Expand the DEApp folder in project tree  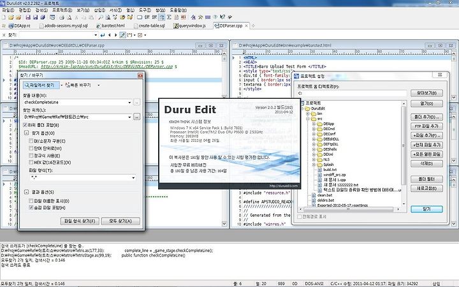point(314,124)
